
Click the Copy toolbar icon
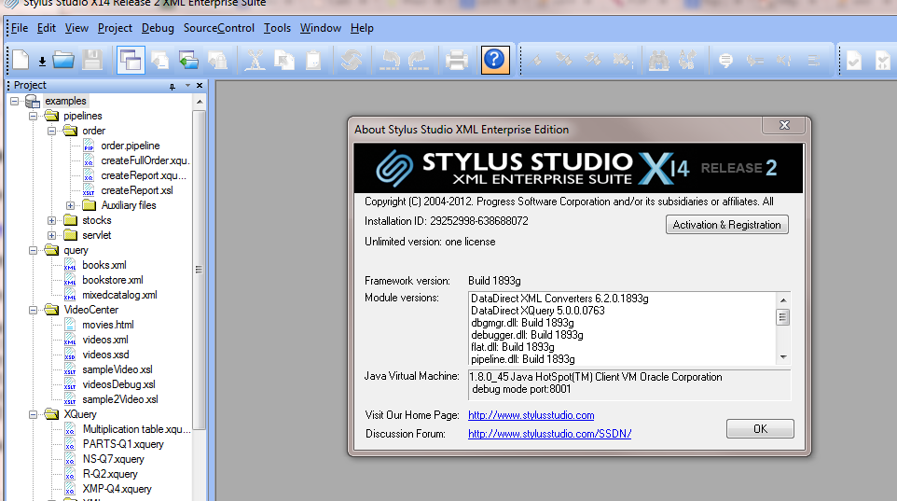[x=284, y=60]
